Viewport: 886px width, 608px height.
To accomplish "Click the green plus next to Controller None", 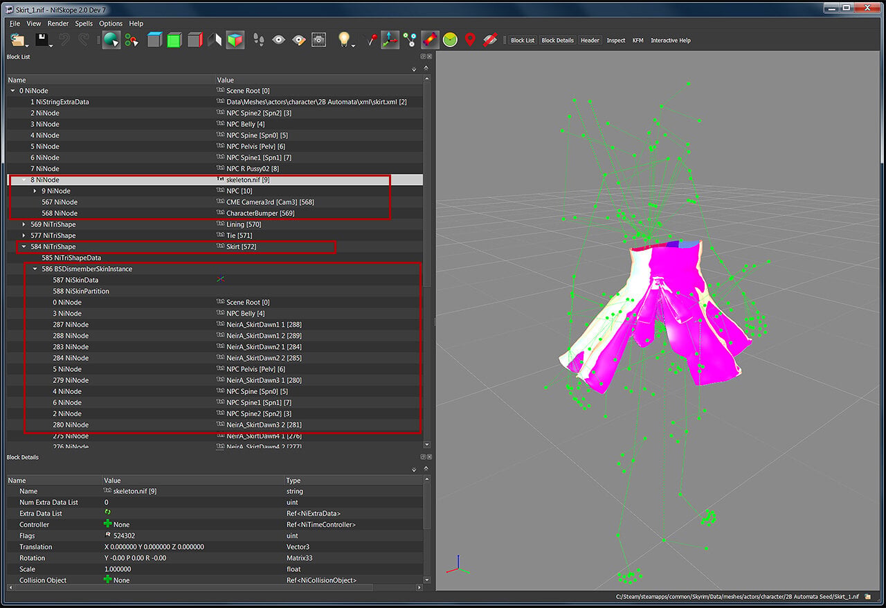I will coord(107,524).
